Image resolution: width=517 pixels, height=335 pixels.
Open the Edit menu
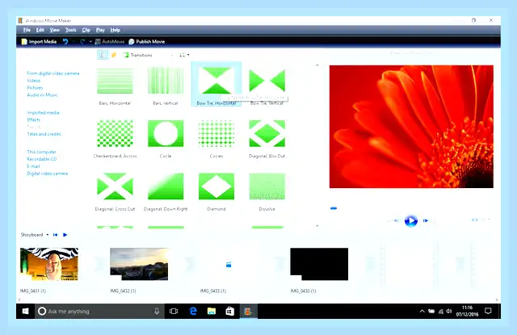(x=40, y=30)
